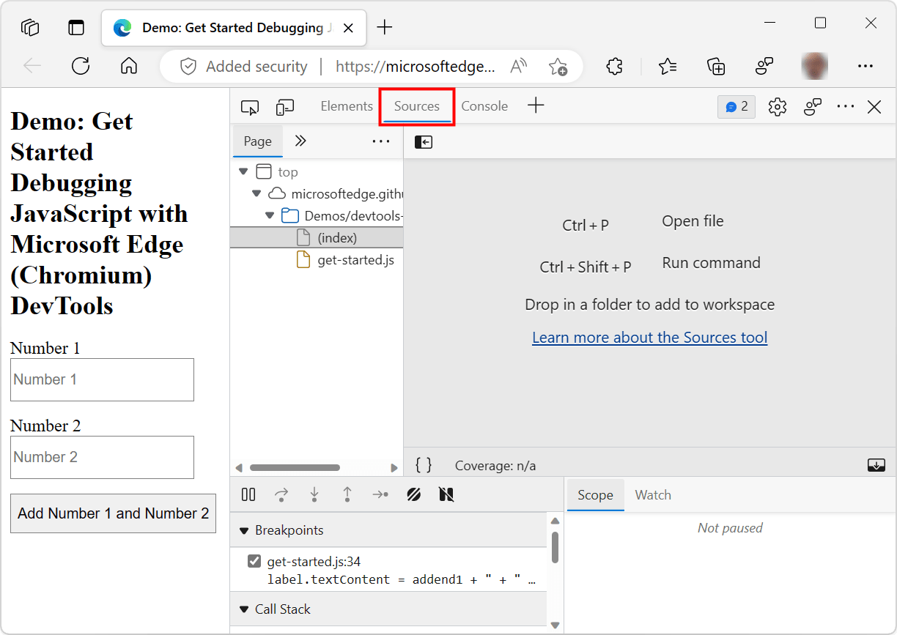Click the Step out of current function icon
The width and height of the screenshot is (897, 635).
(347, 494)
